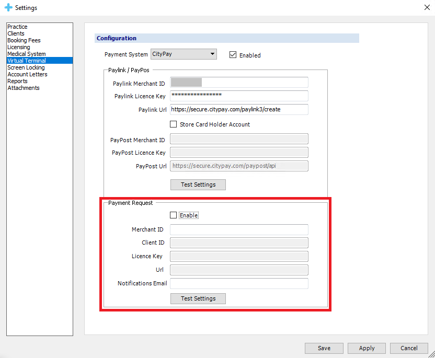Open the Booking Fees settings section

pyautogui.click(x=24, y=40)
